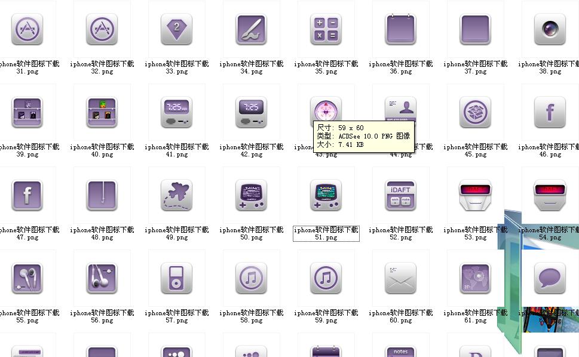The image size is (579, 357).
Task: Select the notes icon in bottom row
Action: 401,351
